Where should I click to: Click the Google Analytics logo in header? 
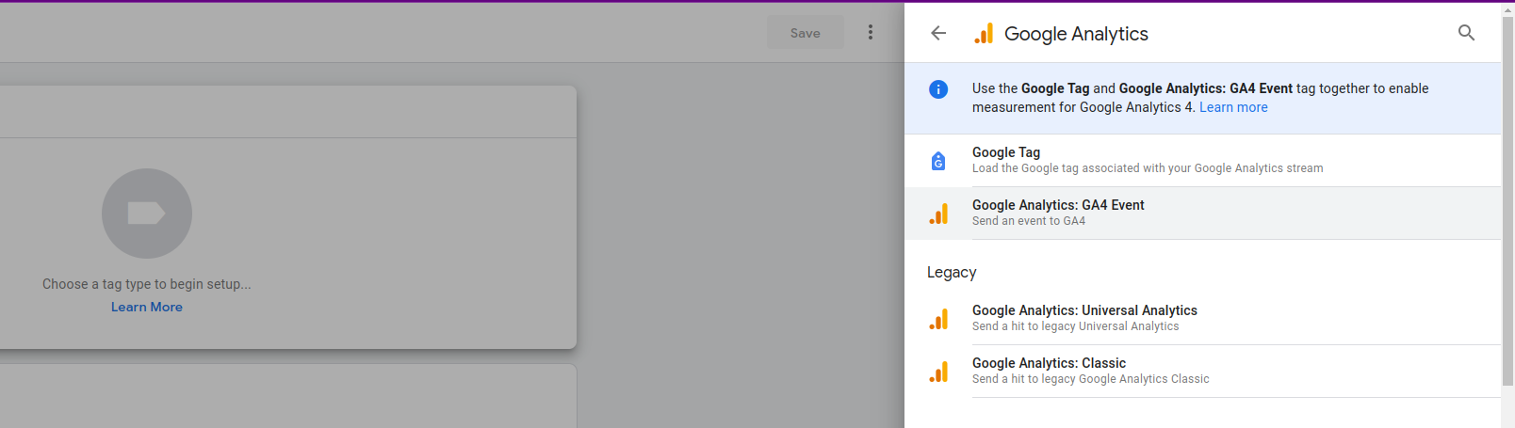pyautogui.click(x=984, y=34)
